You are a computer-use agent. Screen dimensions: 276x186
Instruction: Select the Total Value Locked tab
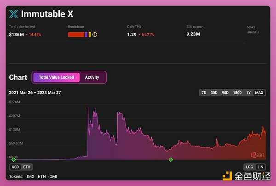click(x=56, y=77)
